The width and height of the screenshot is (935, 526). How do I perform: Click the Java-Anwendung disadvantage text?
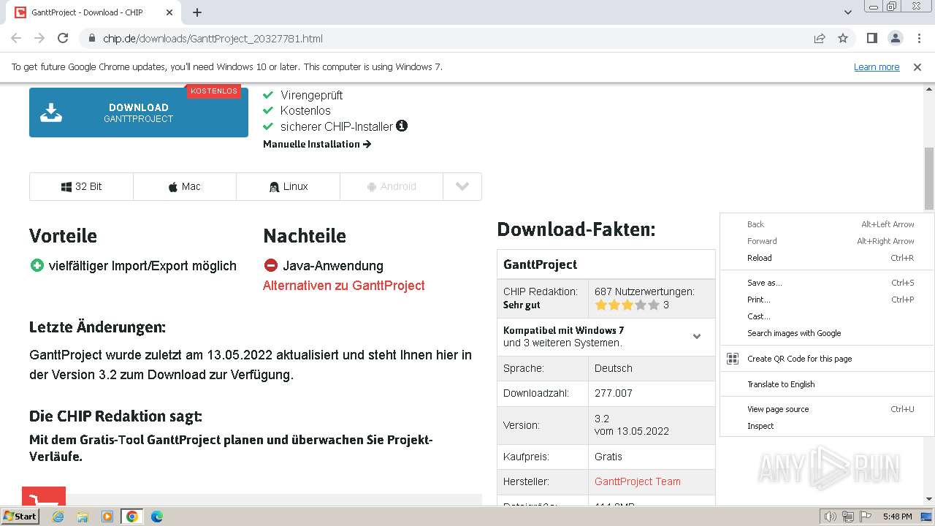coord(333,266)
